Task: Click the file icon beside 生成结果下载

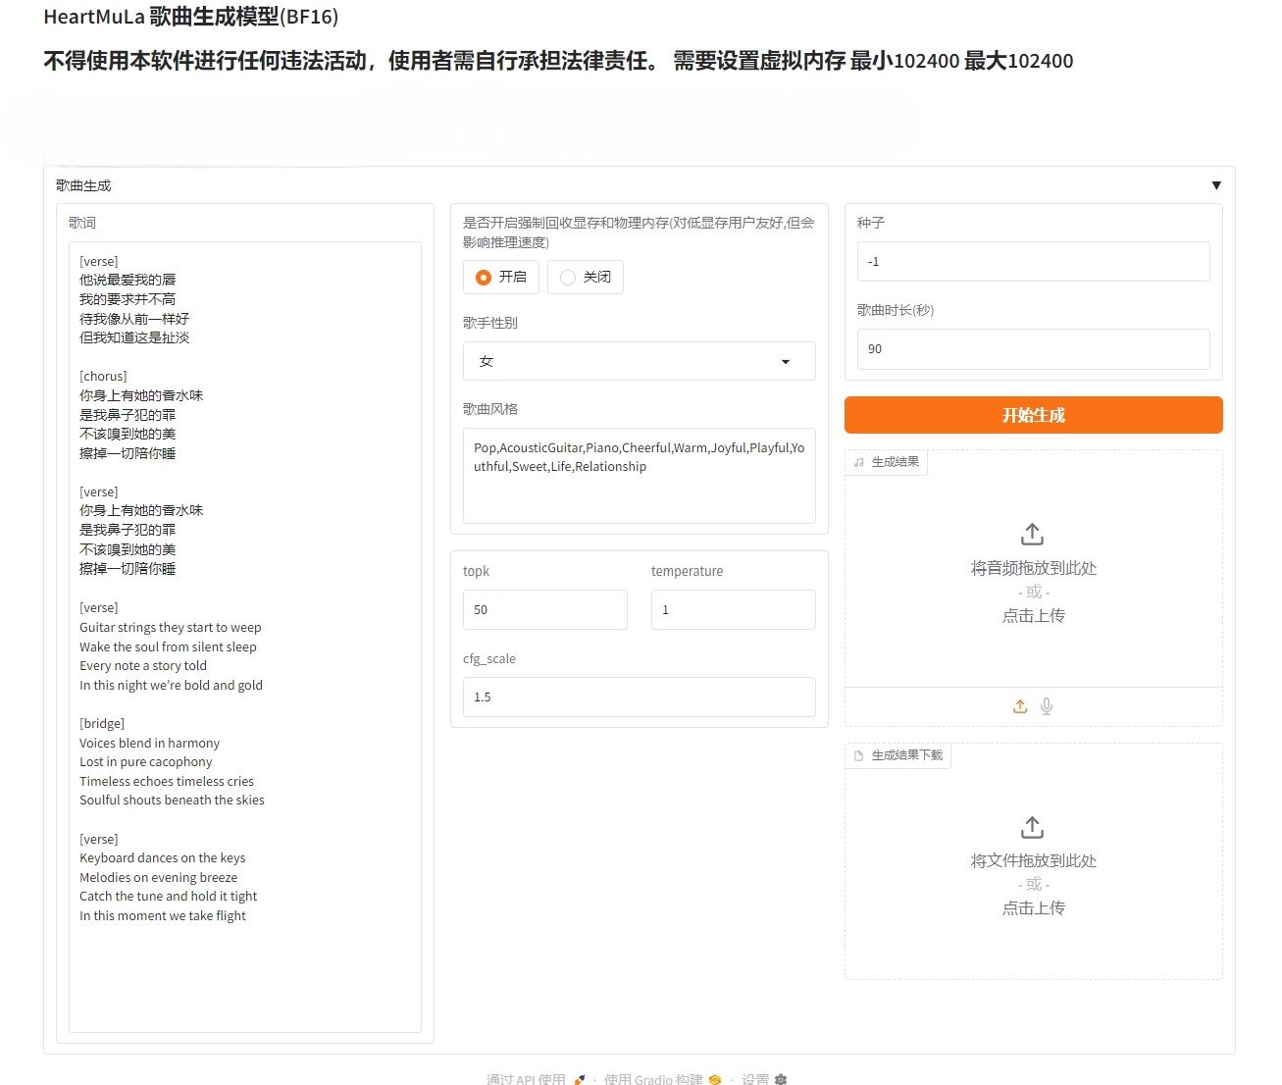Action: (x=859, y=755)
